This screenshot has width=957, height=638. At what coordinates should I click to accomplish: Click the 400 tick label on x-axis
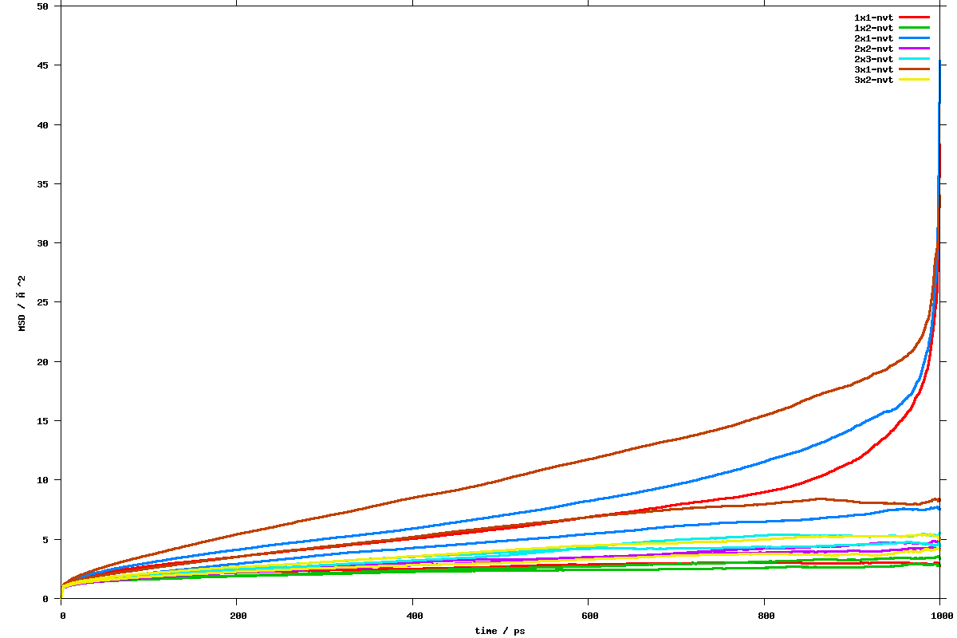tap(413, 616)
